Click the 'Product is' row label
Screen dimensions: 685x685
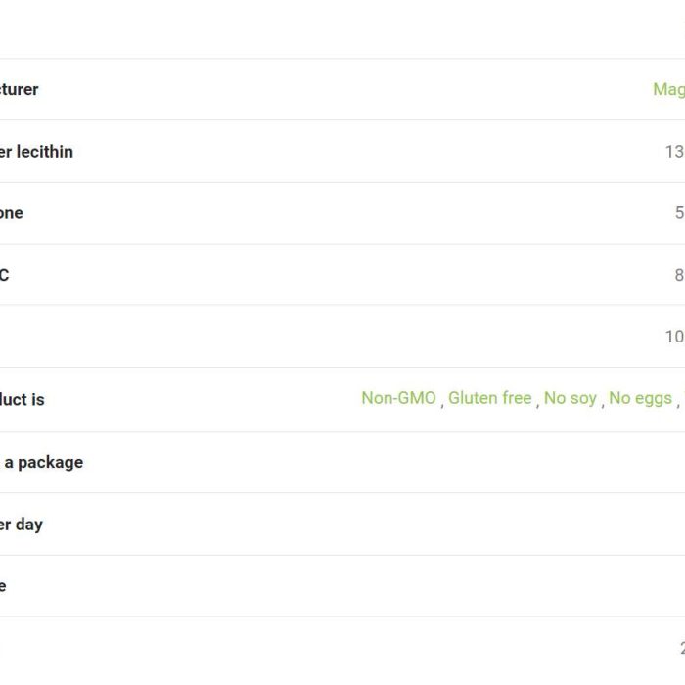point(23,399)
